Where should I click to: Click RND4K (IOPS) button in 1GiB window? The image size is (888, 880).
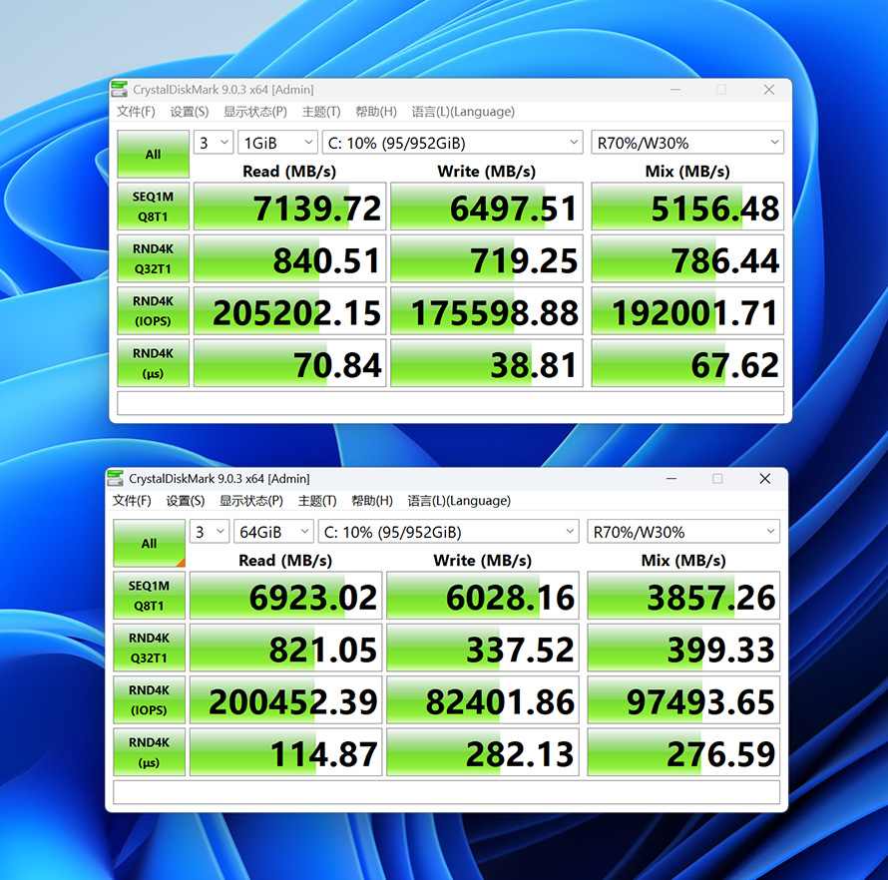[x=153, y=311]
